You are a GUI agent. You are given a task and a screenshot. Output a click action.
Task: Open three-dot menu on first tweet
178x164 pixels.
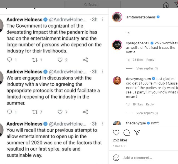click(102, 20)
